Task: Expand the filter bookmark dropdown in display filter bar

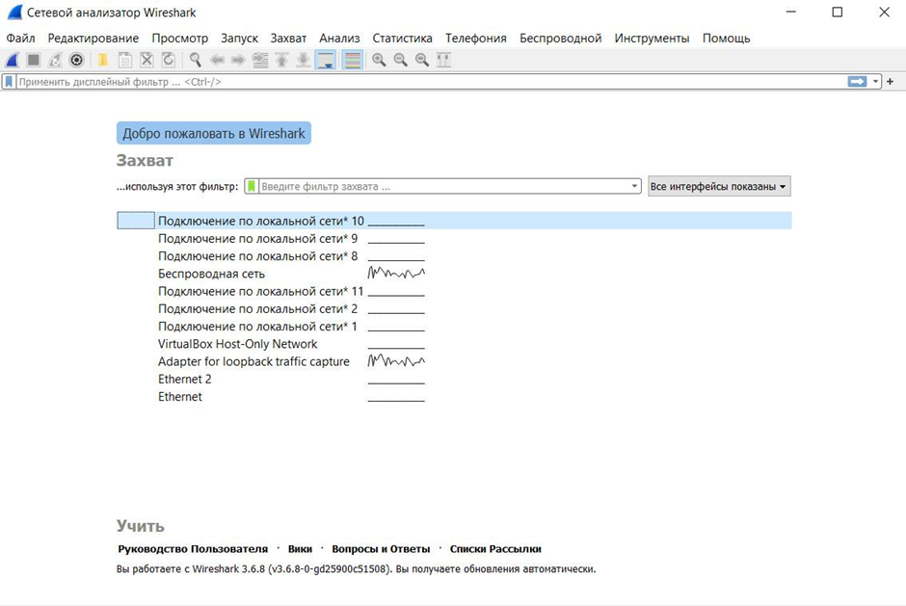Action: [x=10, y=81]
